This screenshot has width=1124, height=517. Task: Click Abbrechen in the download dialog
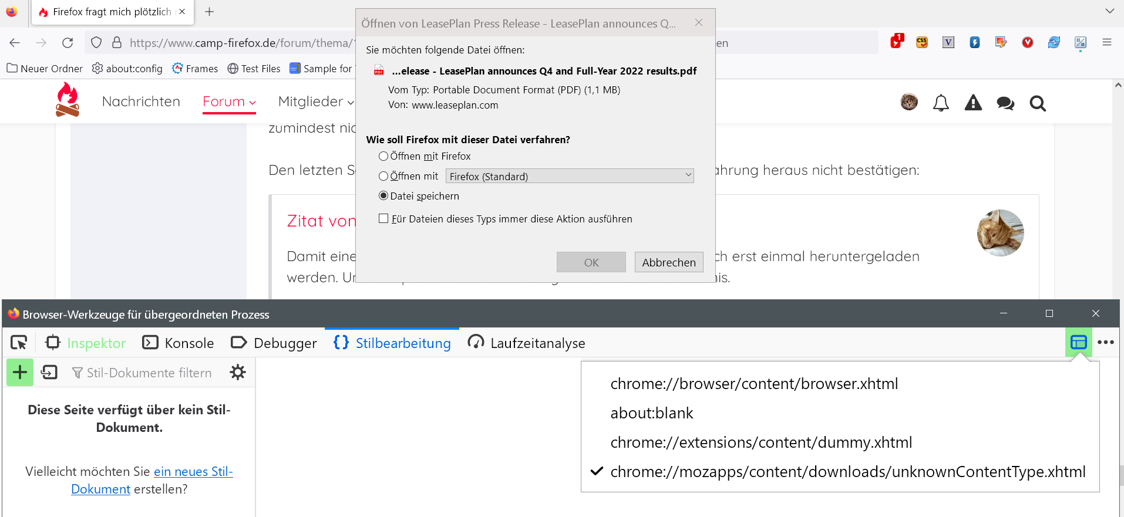coord(669,262)
